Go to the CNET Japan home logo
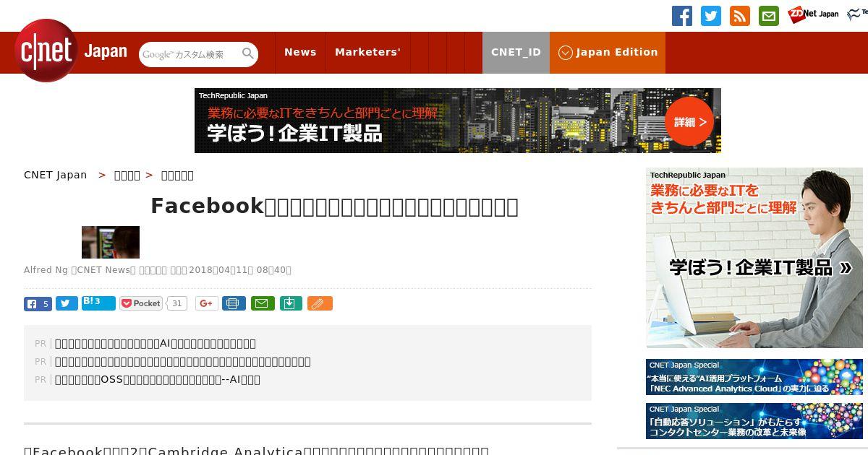Screen dimensions: 868x455 pyautogui.click(x=71, y=51)
